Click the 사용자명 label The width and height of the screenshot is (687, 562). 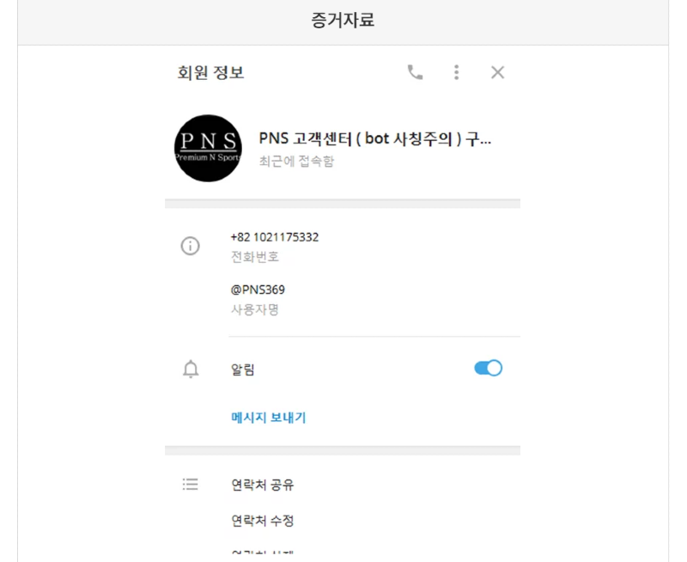pyautogui.click(x=255, y=309)
